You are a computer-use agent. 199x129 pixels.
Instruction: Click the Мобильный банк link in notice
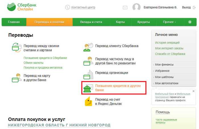pyautogui.click(x=164, y=94)
